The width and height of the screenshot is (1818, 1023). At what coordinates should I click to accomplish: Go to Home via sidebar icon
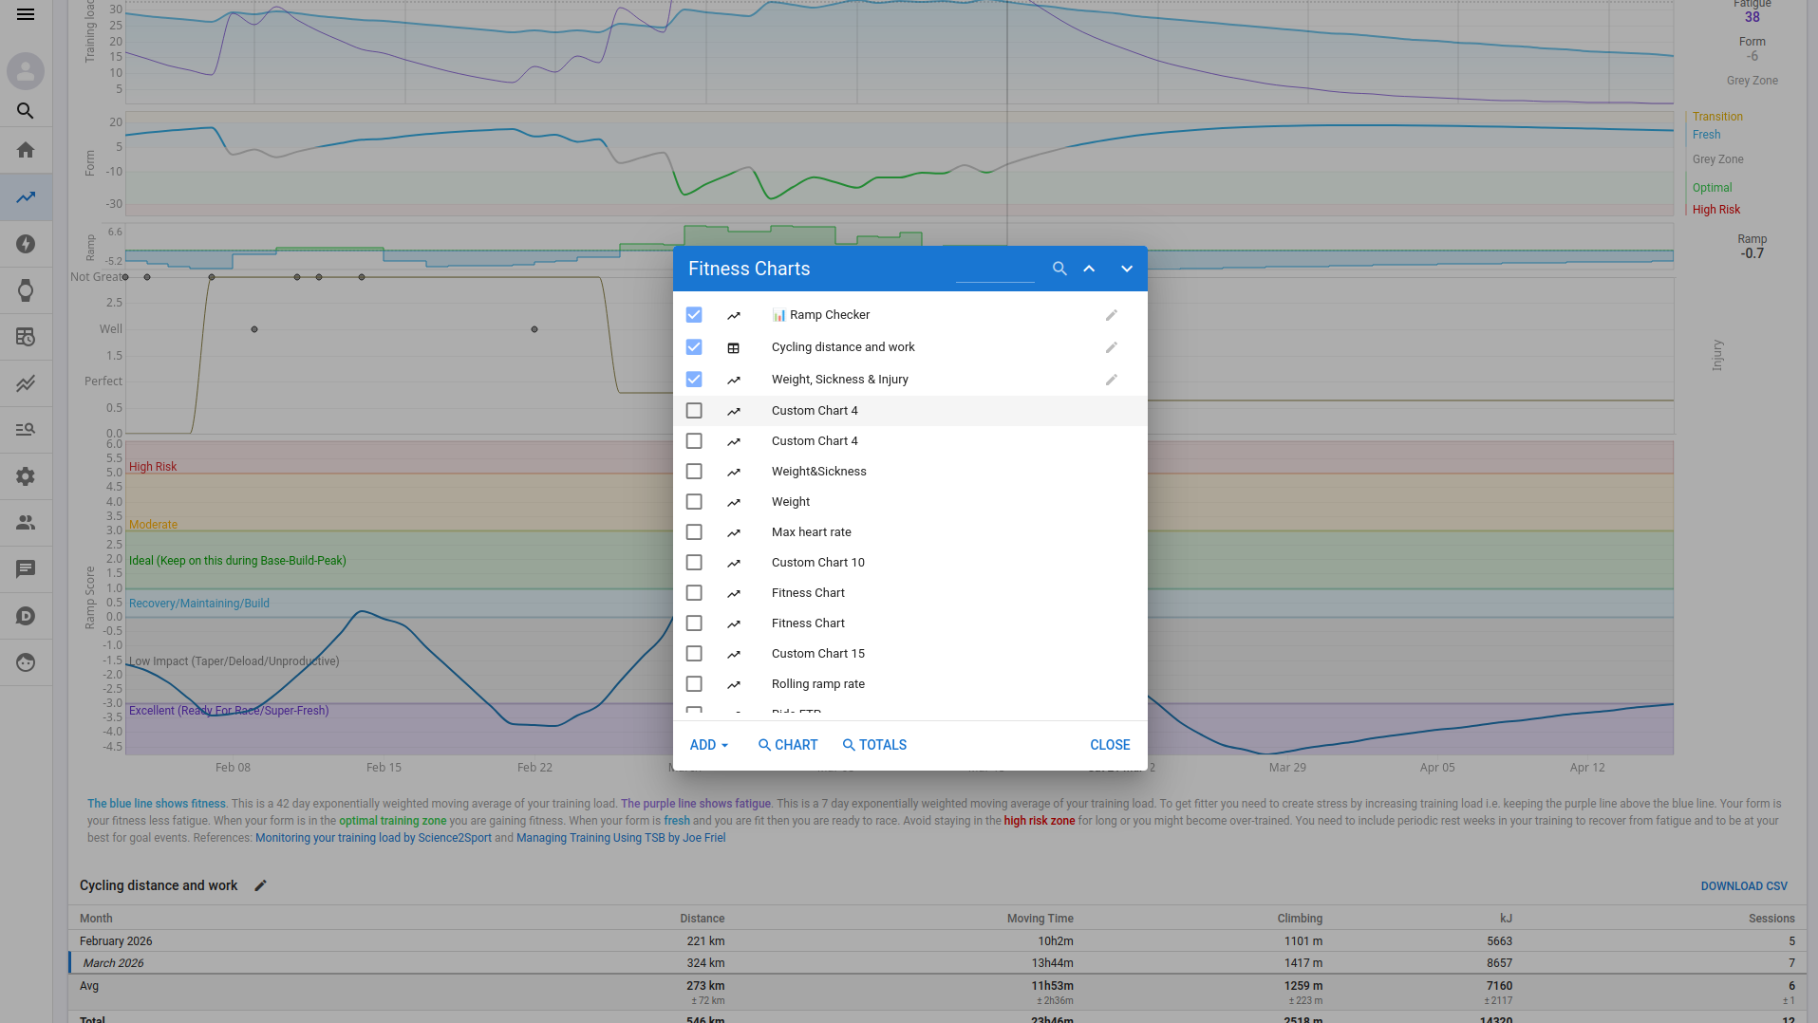point(26,150)
